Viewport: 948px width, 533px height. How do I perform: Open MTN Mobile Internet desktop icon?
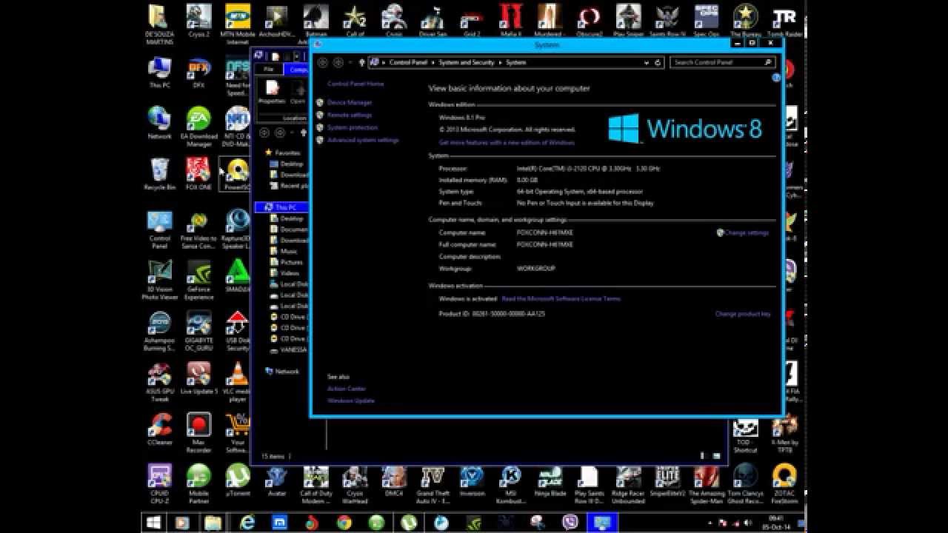point(238,24)
